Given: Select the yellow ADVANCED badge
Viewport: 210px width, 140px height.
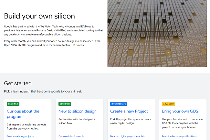Looking at the screenshot, I should [x=168, y=104].
